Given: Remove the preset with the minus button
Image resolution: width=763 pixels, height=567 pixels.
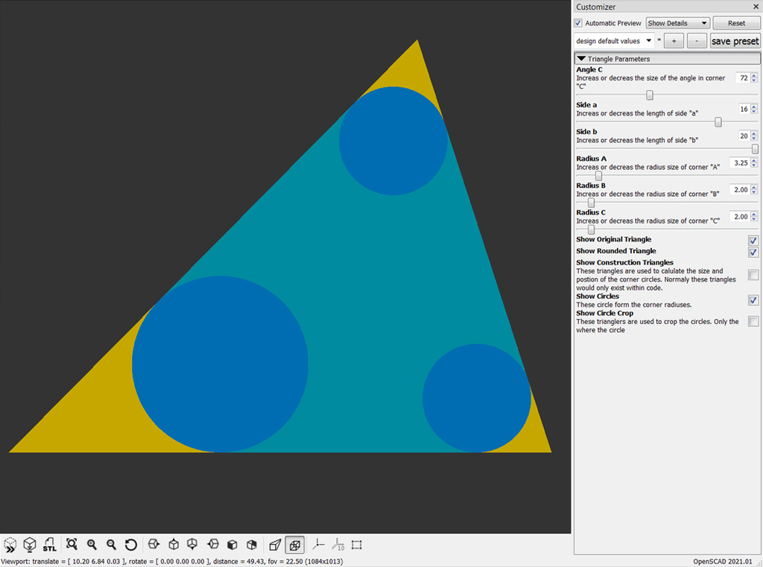Looking at the screenshot, I should click(697, 41).
